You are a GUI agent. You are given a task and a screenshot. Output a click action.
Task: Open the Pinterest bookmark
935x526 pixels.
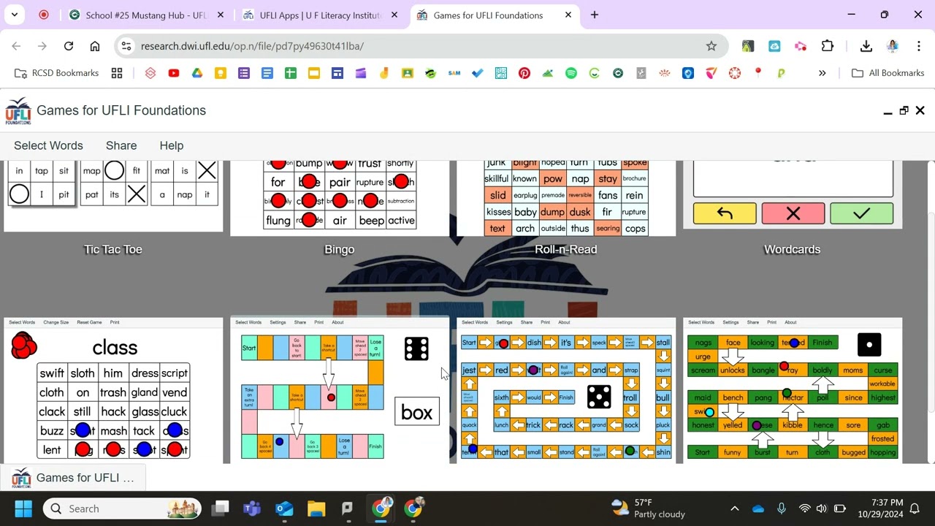click(x=524, y=73)
